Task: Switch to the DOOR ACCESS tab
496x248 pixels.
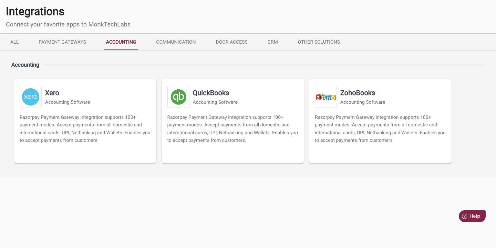Action: [231, 42]
